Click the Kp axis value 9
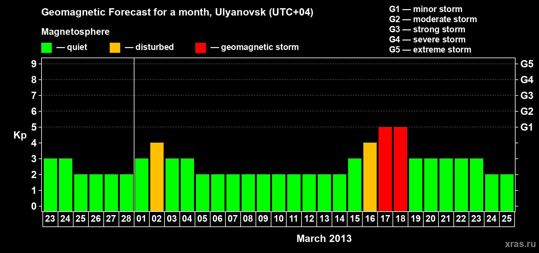 [34, 64]
